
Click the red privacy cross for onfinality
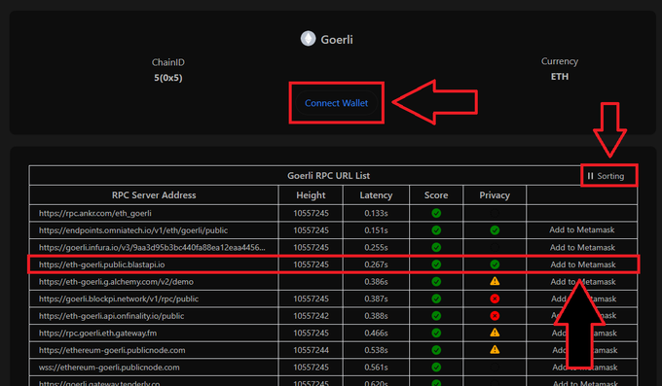coord(495,316)
